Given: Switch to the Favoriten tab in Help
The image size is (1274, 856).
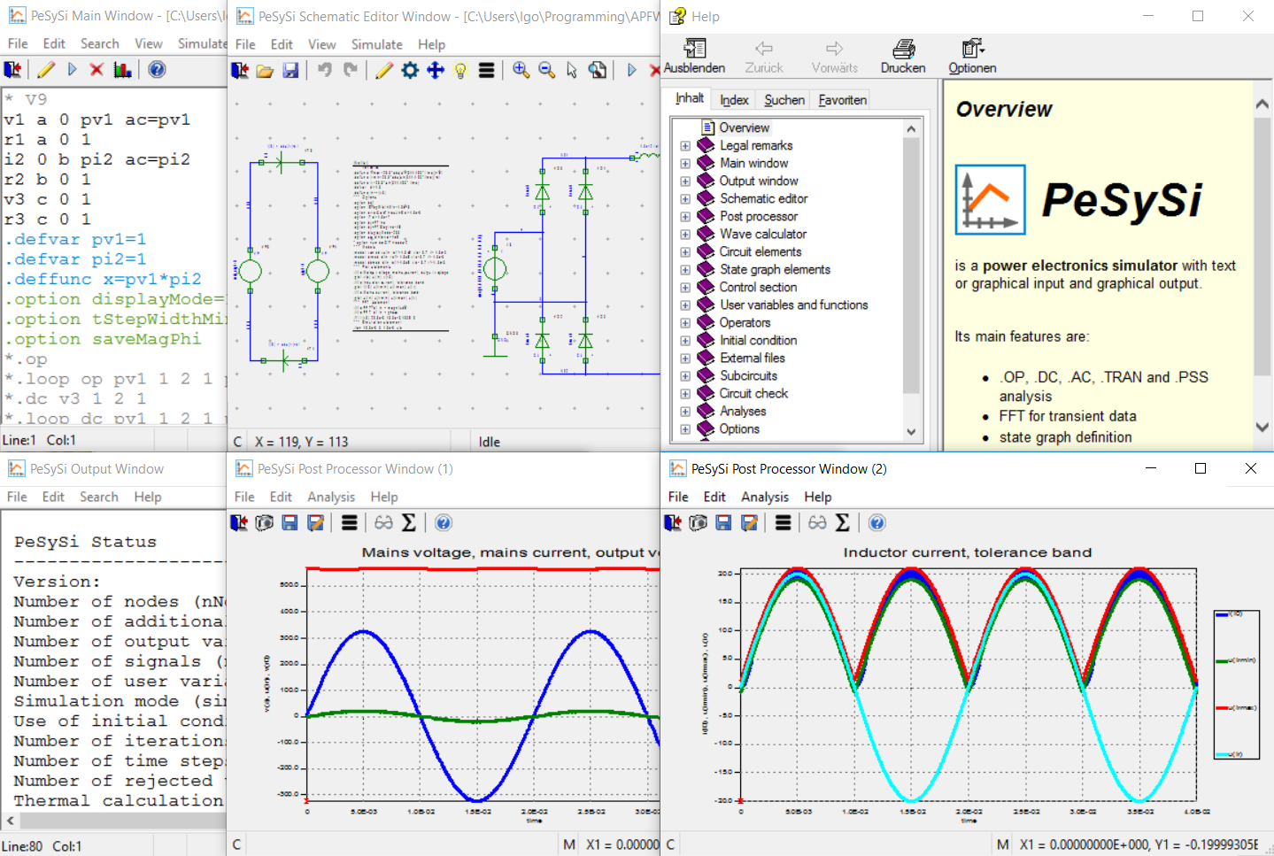Looking at the screenshot, I should click(842, 100).
